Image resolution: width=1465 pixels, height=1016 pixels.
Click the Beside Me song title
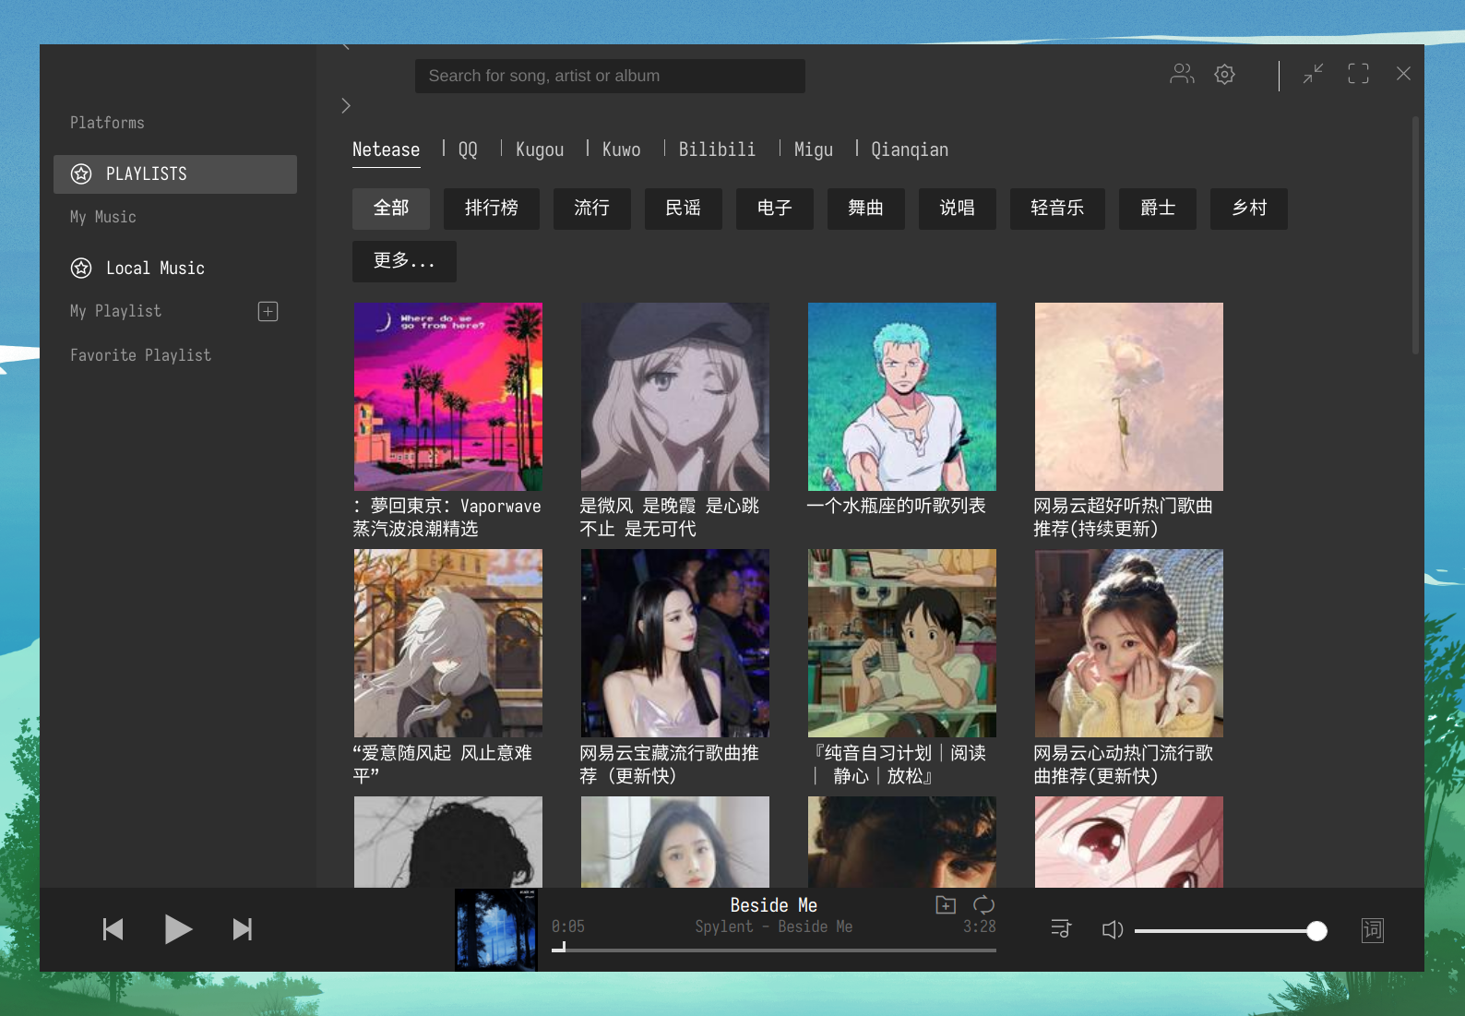click(x=774, y=905)
